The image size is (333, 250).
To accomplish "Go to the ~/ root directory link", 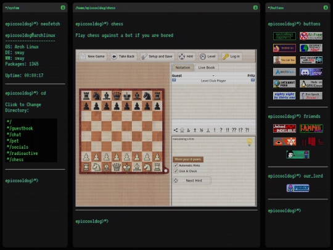I will coord(9,122).
